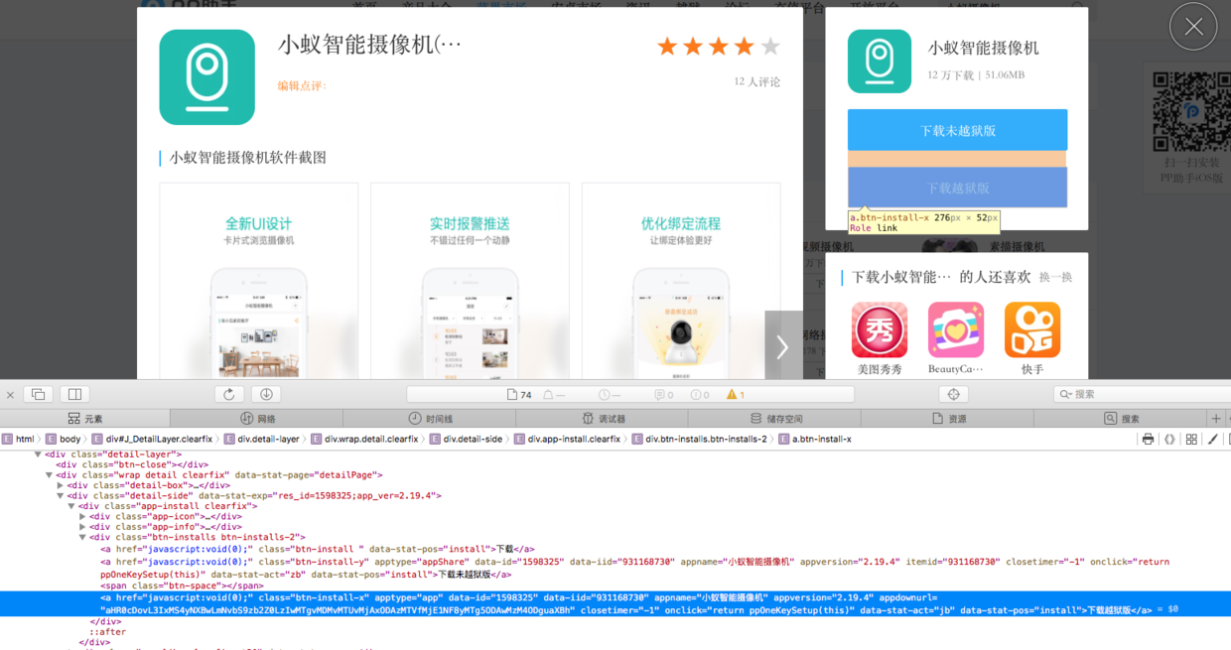The width and height of the screenshot is (1231, 650).
Task: Select a.btn-install-x breadcrumb
Action: (x=815, y=439)
